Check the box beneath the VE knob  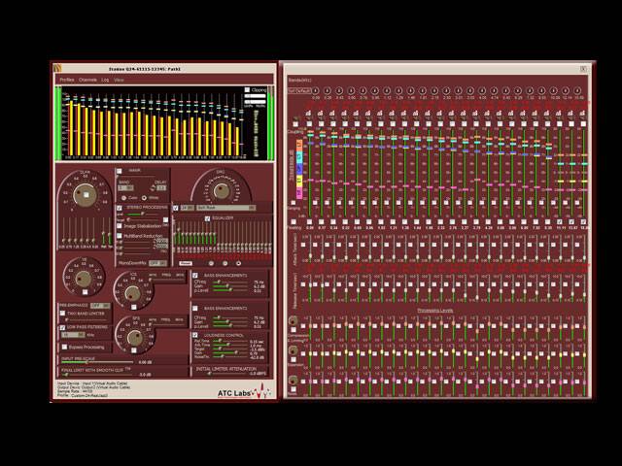click(x=85, y=292)
